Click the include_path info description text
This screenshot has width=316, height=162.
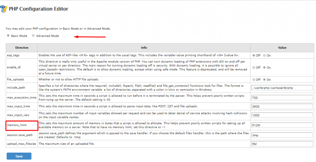[x=141, y=88]
